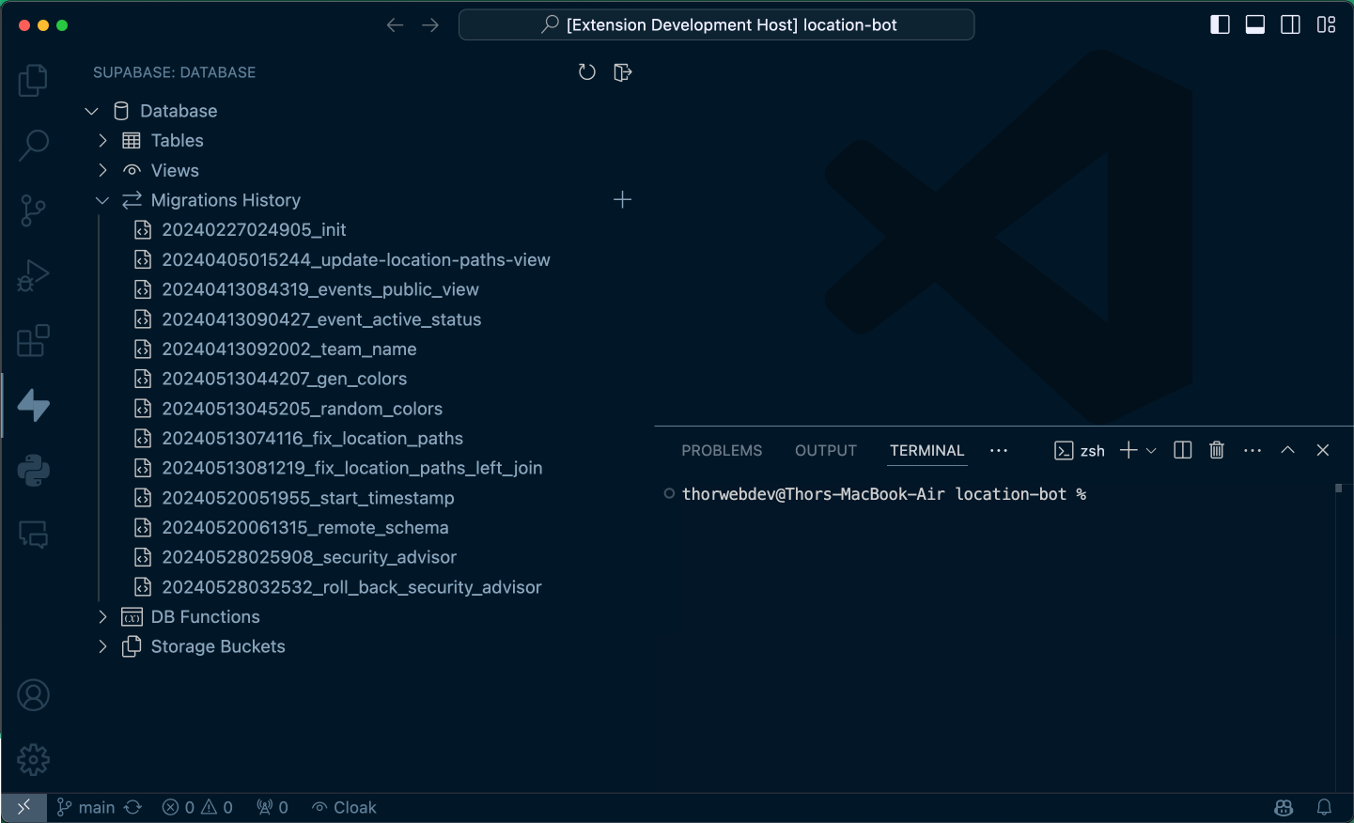
Task: Switch to the PROBLEMS tab
Action: pos(722,451)
